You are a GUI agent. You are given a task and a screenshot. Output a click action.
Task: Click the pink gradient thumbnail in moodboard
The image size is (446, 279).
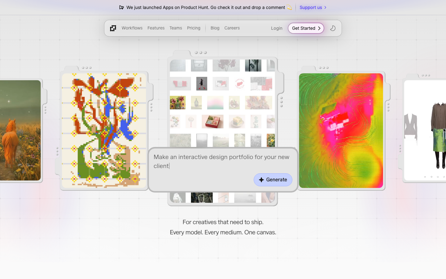(215, 103)
